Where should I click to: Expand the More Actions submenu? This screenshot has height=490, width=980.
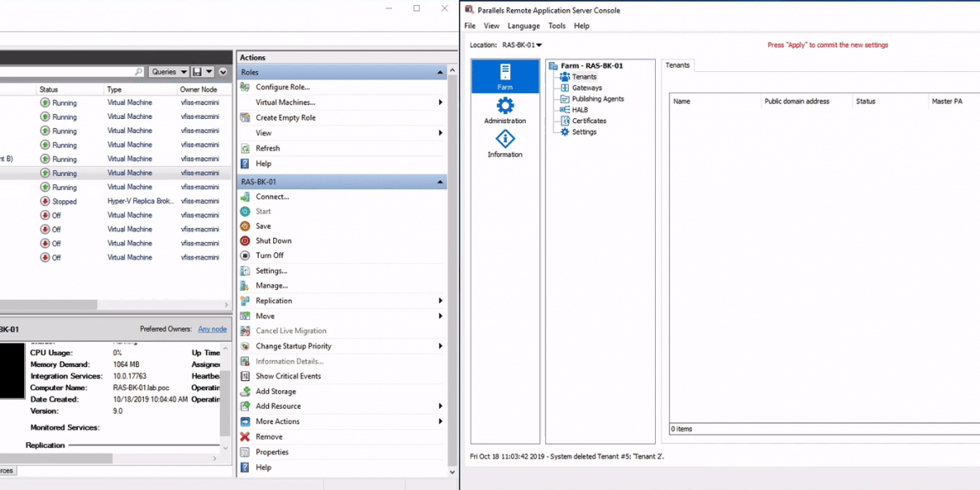pyautogui.click(x=440, y=421)
